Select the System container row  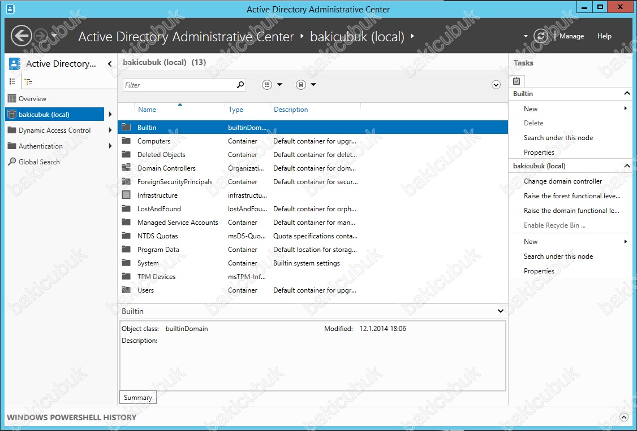pyautogui.click(x=312, y=263)
